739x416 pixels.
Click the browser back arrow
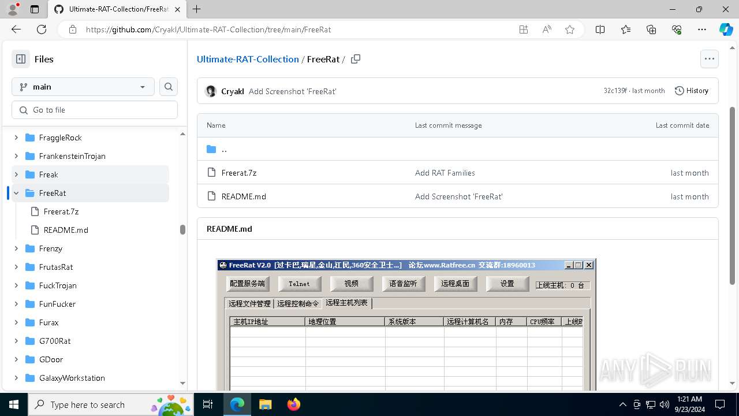coord(16,29)
